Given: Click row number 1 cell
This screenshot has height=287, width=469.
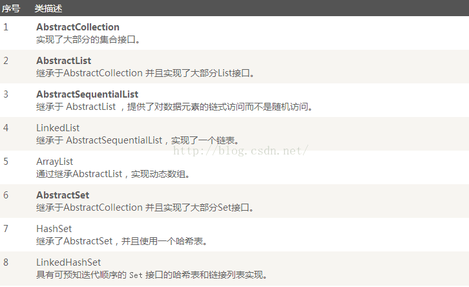Looking at the screenshot, I should coord(6,27).
